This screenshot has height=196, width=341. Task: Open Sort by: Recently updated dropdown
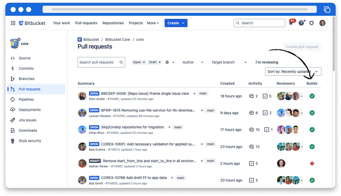click(293, 72)
